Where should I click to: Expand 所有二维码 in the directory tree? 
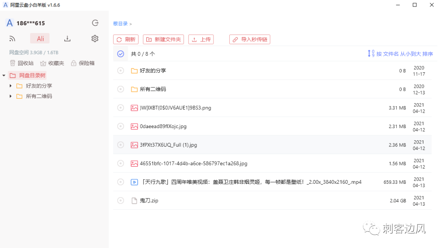pyautogui.click(x=11, y=96)
